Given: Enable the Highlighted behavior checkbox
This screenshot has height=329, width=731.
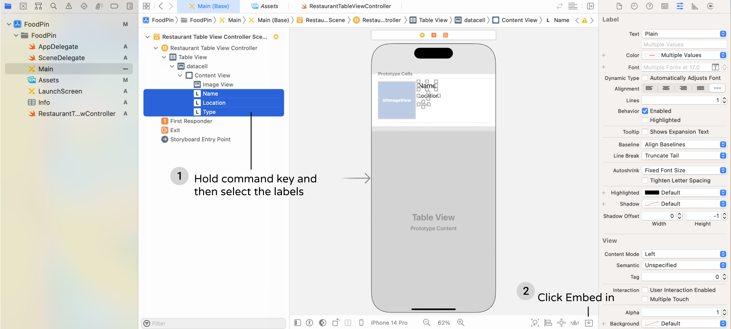Looking at the screenshot, I should coord(645,120).
